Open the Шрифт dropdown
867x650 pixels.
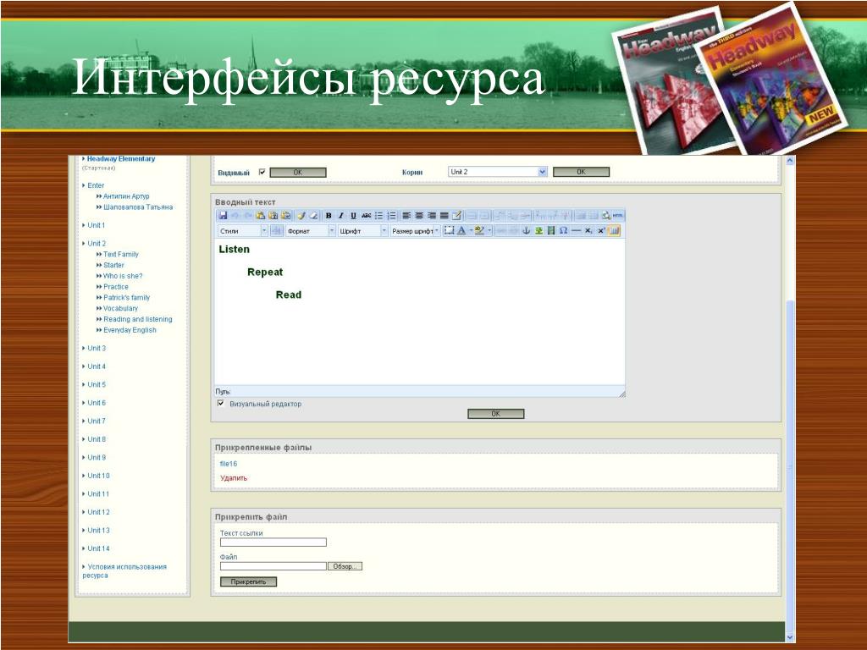pos(362,231)
